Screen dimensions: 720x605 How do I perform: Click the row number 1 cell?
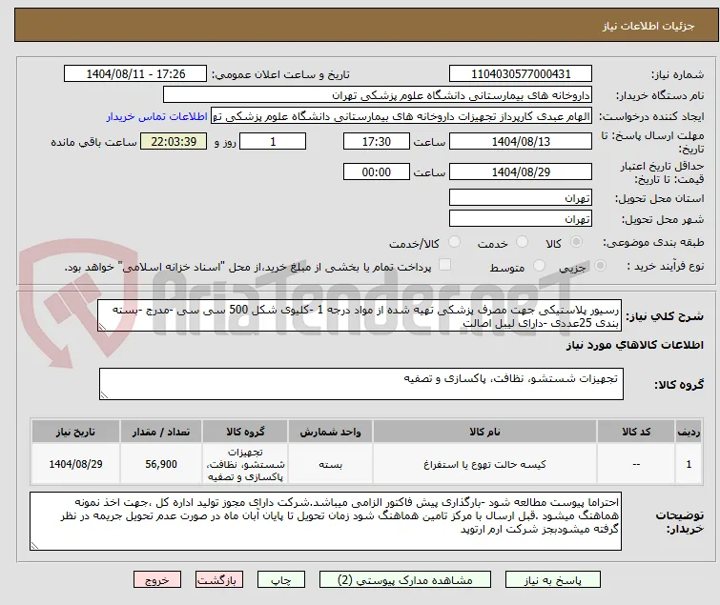point(689,464)
